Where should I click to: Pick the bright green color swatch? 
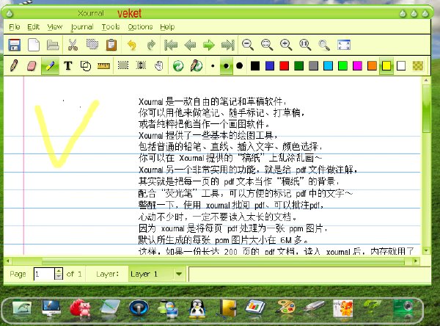(x=342, y=66)
